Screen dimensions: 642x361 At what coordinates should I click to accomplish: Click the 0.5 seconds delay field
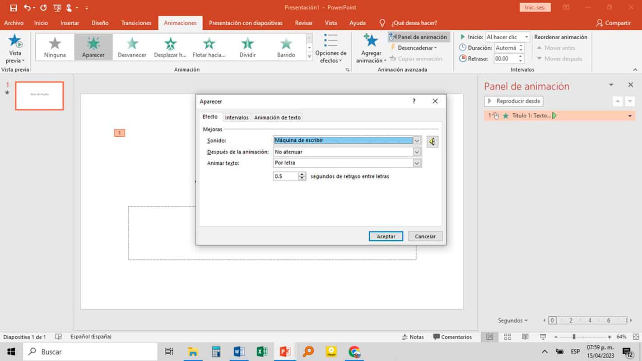click(286, 176)
